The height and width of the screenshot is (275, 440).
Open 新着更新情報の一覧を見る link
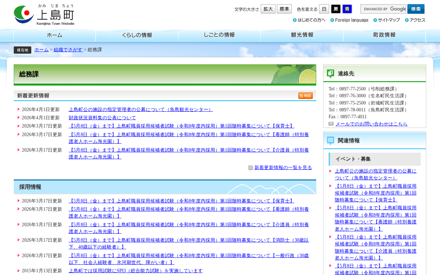point(283,168)
